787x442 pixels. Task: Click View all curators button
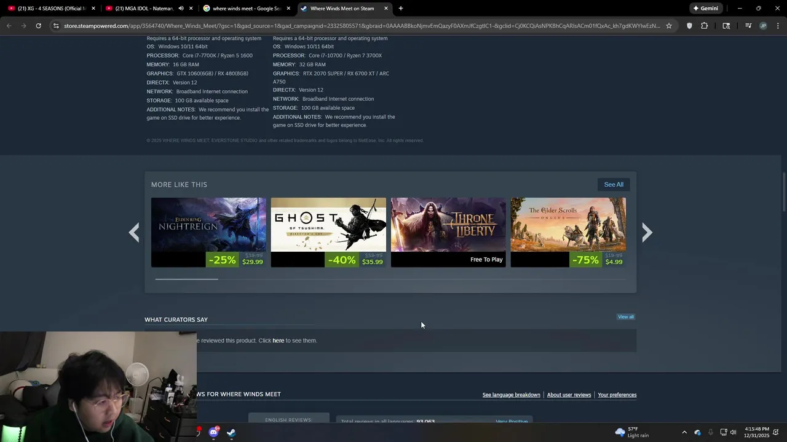pos(626,317)
